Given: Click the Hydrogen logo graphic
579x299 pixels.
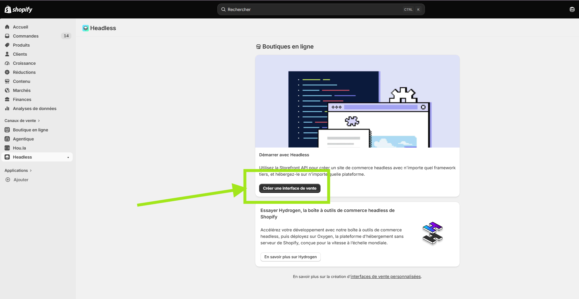Looking at the screenshot, I should tap(433, 233).
